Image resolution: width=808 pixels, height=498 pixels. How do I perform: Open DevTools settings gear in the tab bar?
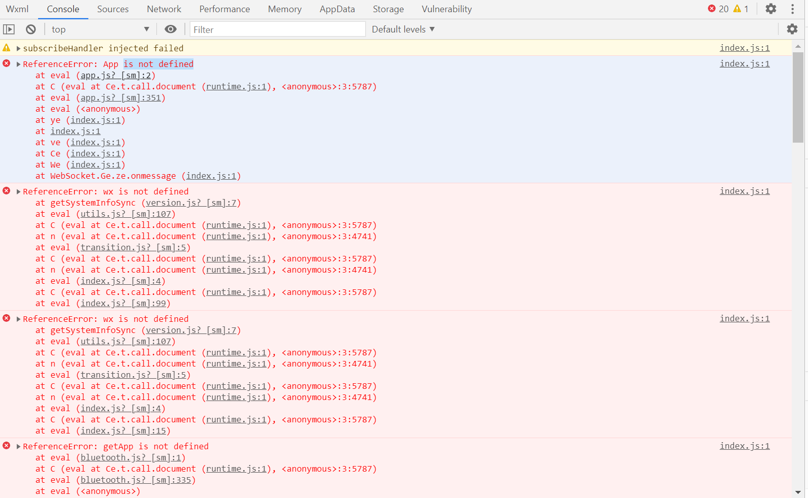click(x=771, y=9)
